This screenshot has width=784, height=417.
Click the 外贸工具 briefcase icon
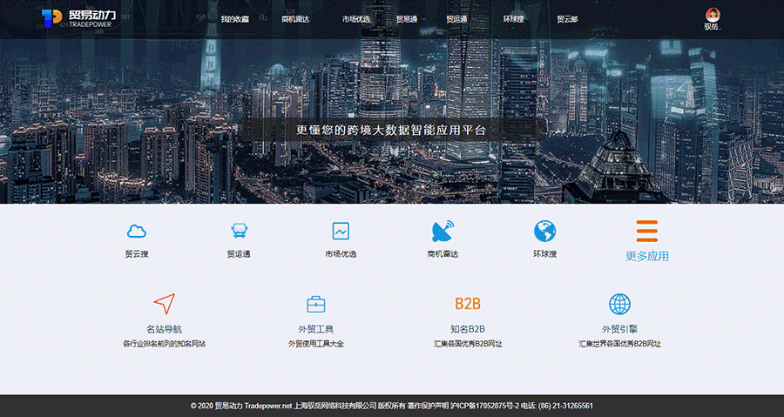click(316, 304)
